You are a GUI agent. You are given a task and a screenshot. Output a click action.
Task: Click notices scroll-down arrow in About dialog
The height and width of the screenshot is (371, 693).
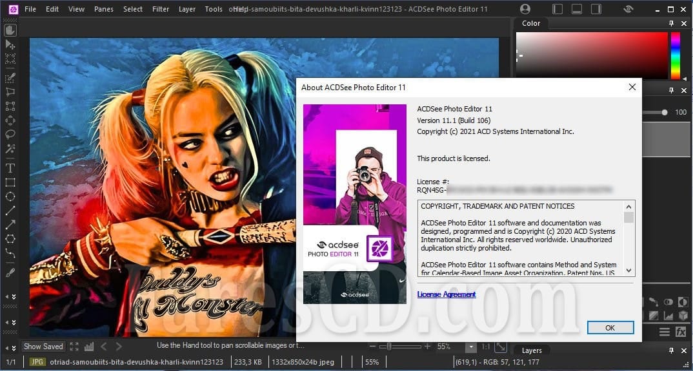point(628,271)
